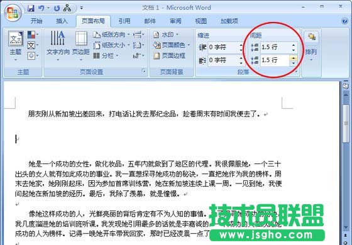Decrease spacing-before value with down arrow

(x=294, y=50)
